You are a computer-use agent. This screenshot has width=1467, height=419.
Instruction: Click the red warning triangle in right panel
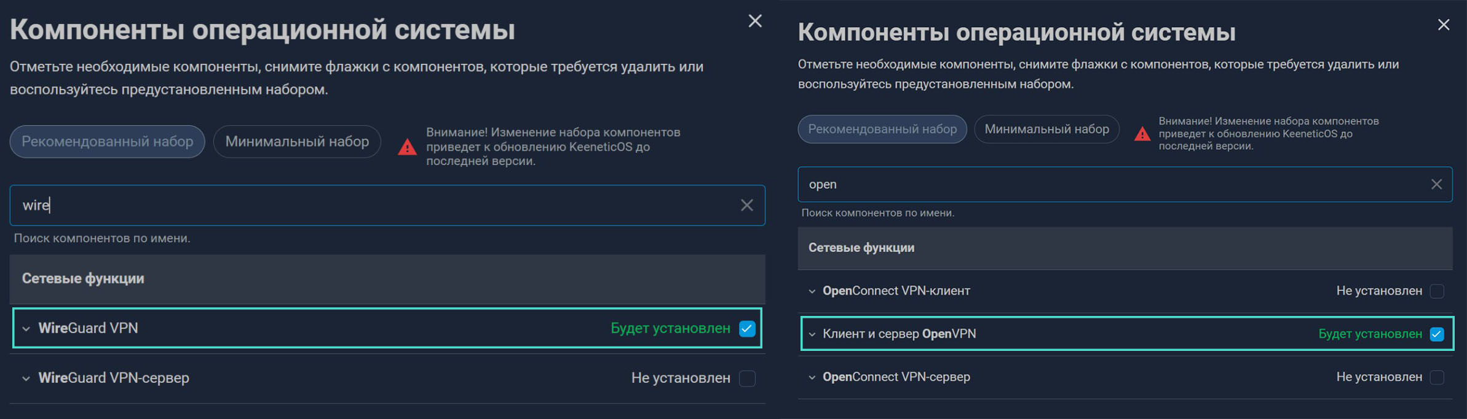pos(1142,134)
